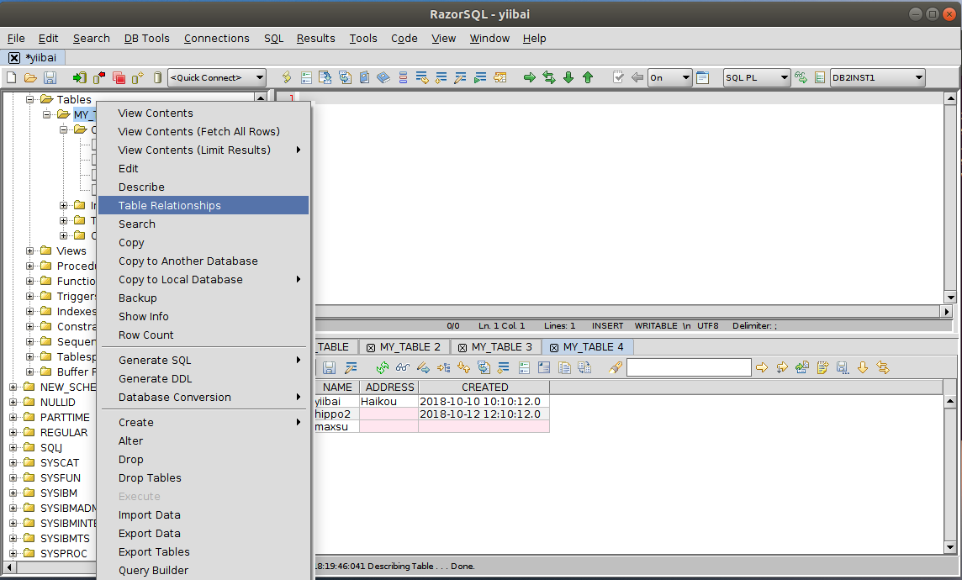
Task: Click the open file folder icon
Action: [30, 77]
